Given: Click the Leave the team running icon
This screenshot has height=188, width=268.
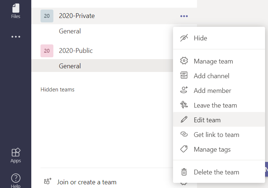Looking at the screenshot, I should click(184, 105).
